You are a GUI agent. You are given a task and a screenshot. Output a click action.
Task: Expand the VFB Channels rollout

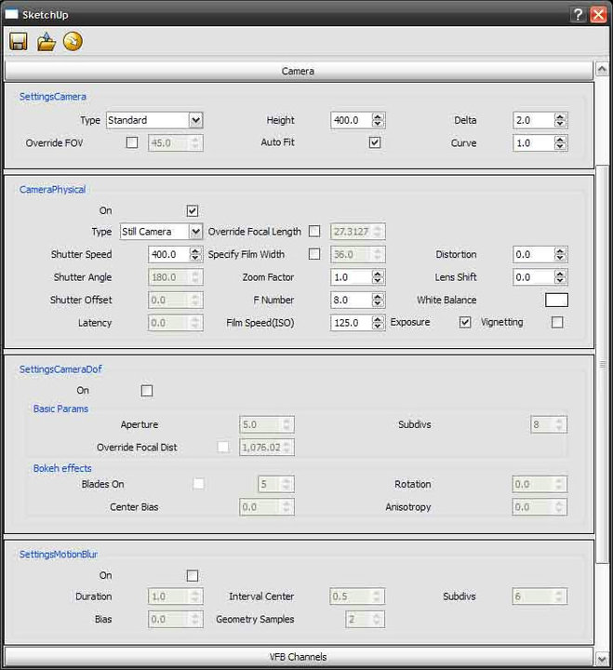(x=299, y=656)
